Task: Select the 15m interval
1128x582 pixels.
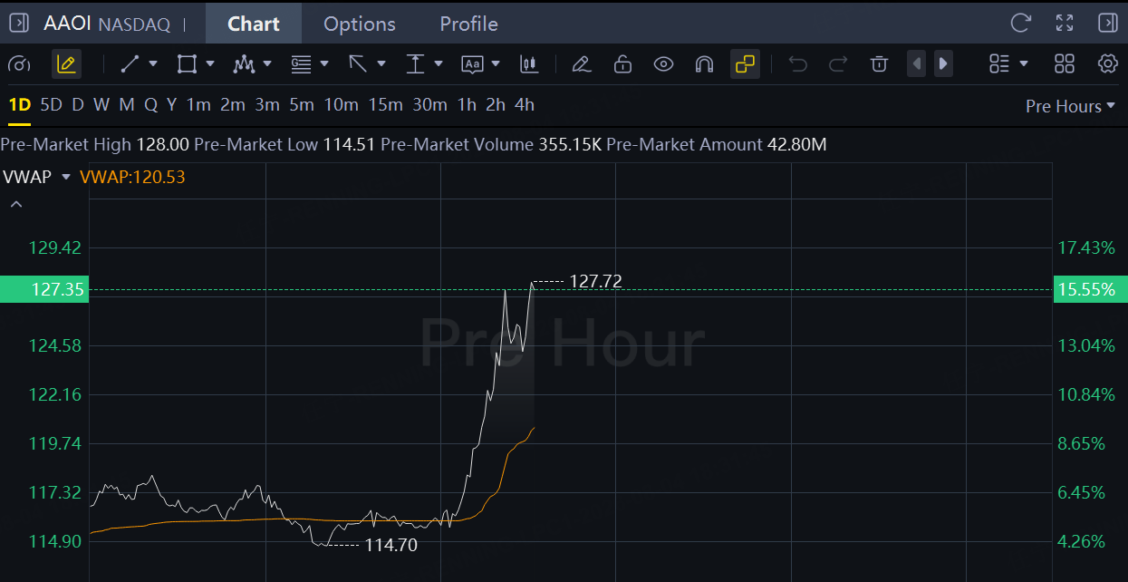Action: click(x=385, y=105)
